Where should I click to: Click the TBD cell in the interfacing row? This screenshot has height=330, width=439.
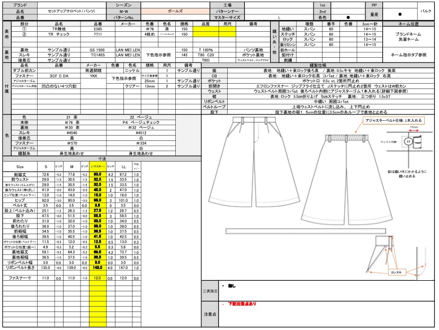(x=206, y=60)
